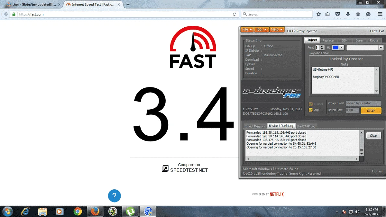Open the media player taskbar icon
Viewport: 386px width, 217px height.
click(60, 211)
